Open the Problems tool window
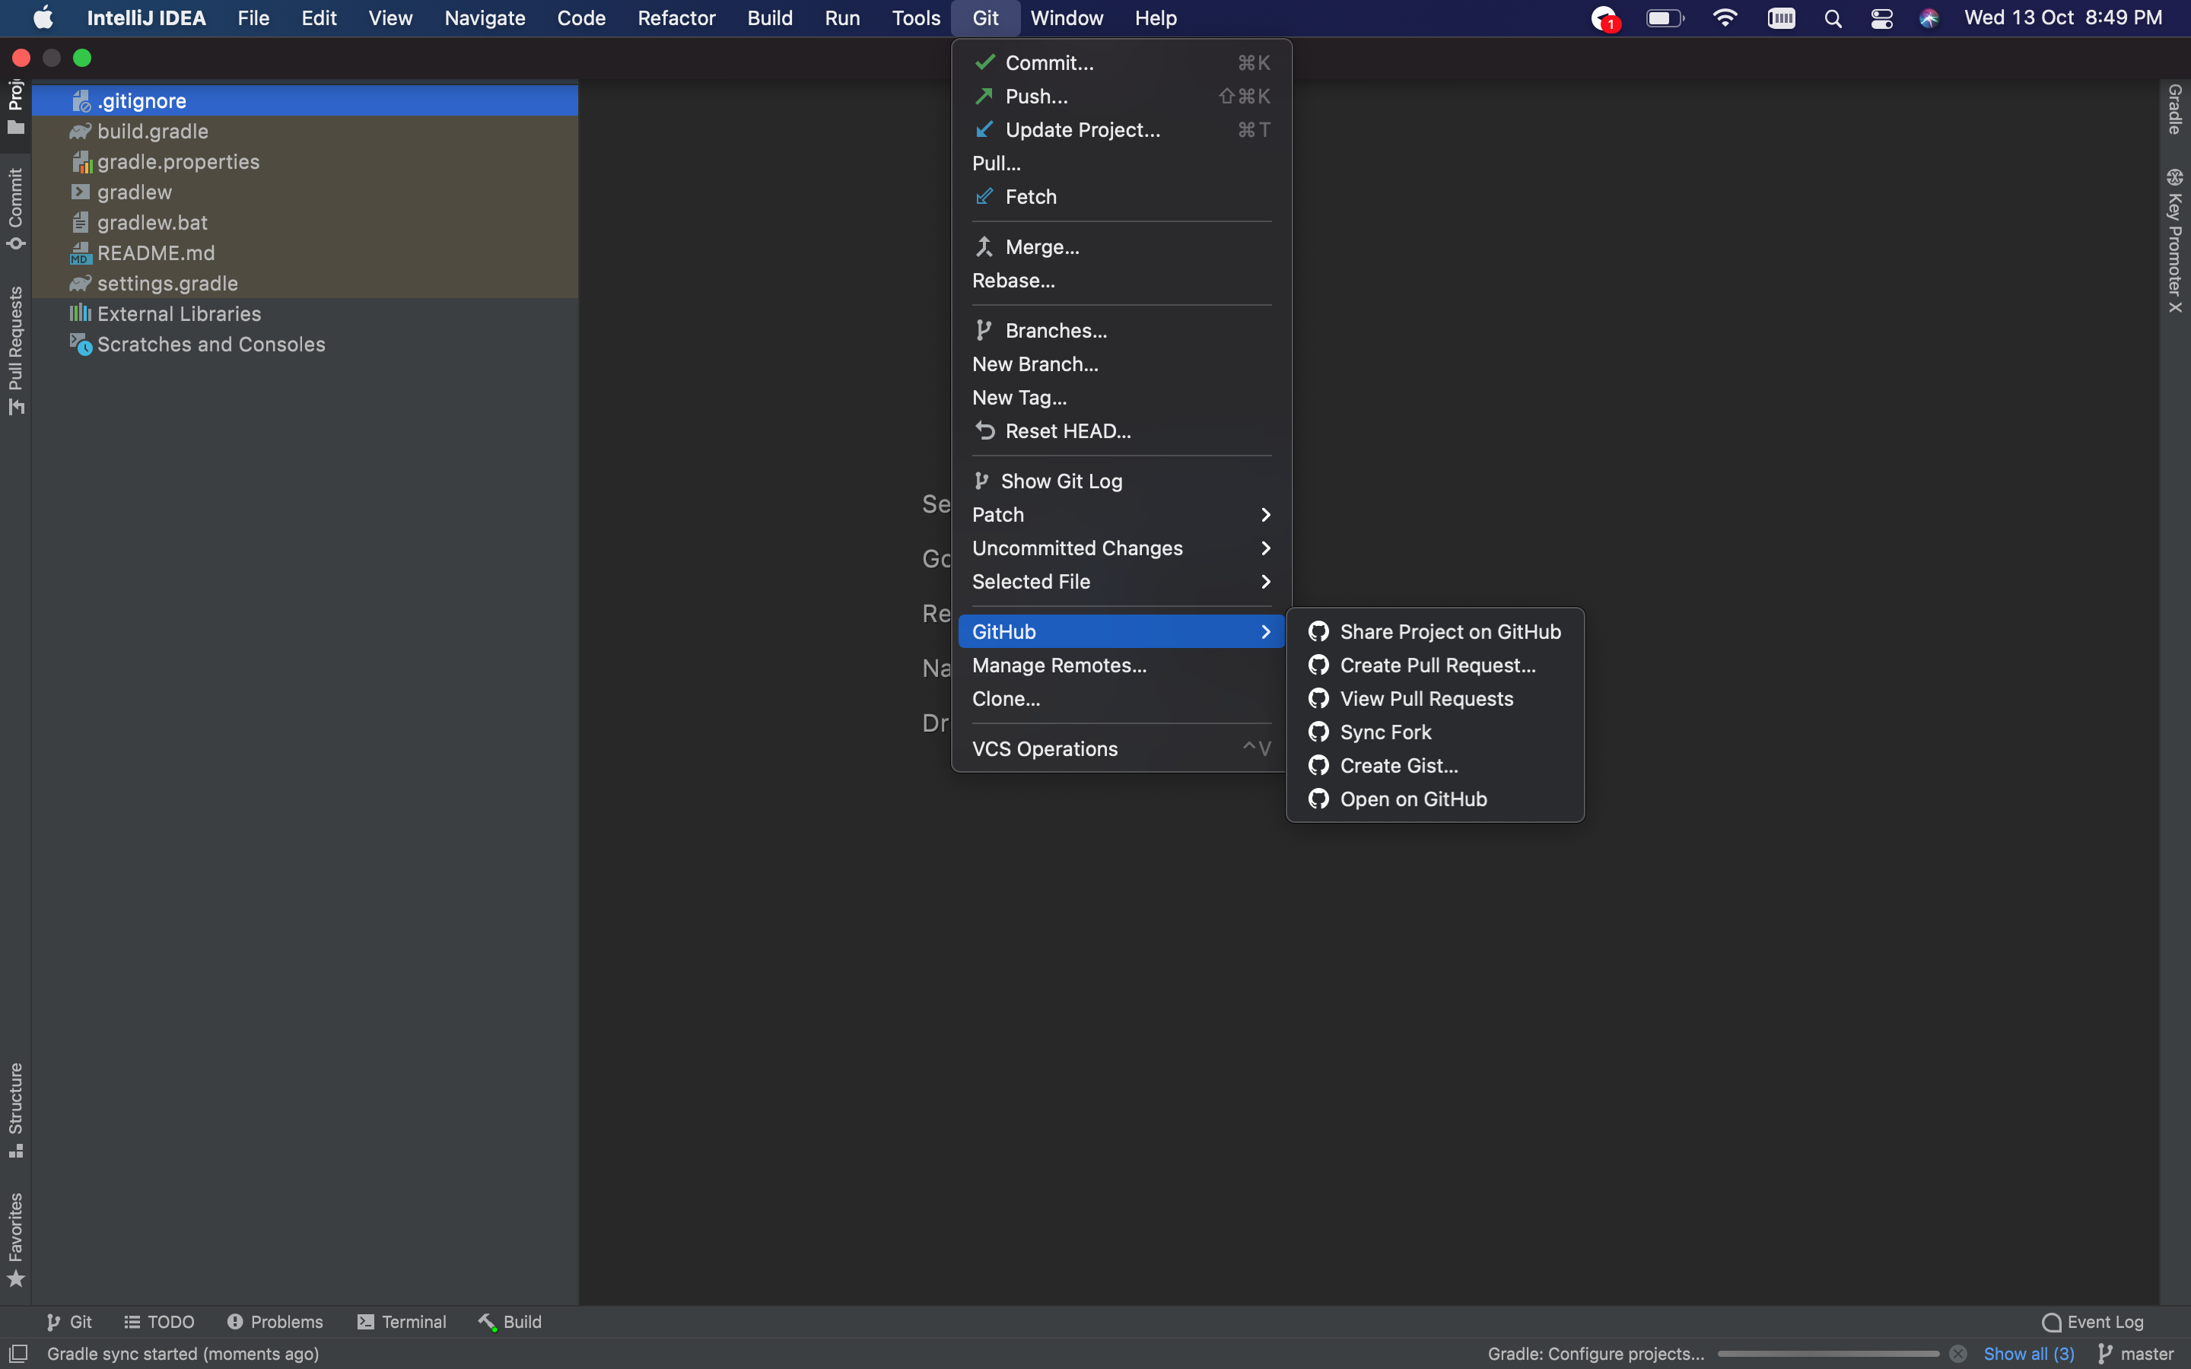This screenshot has height=1369, width=2191. tap(275, 1322)
